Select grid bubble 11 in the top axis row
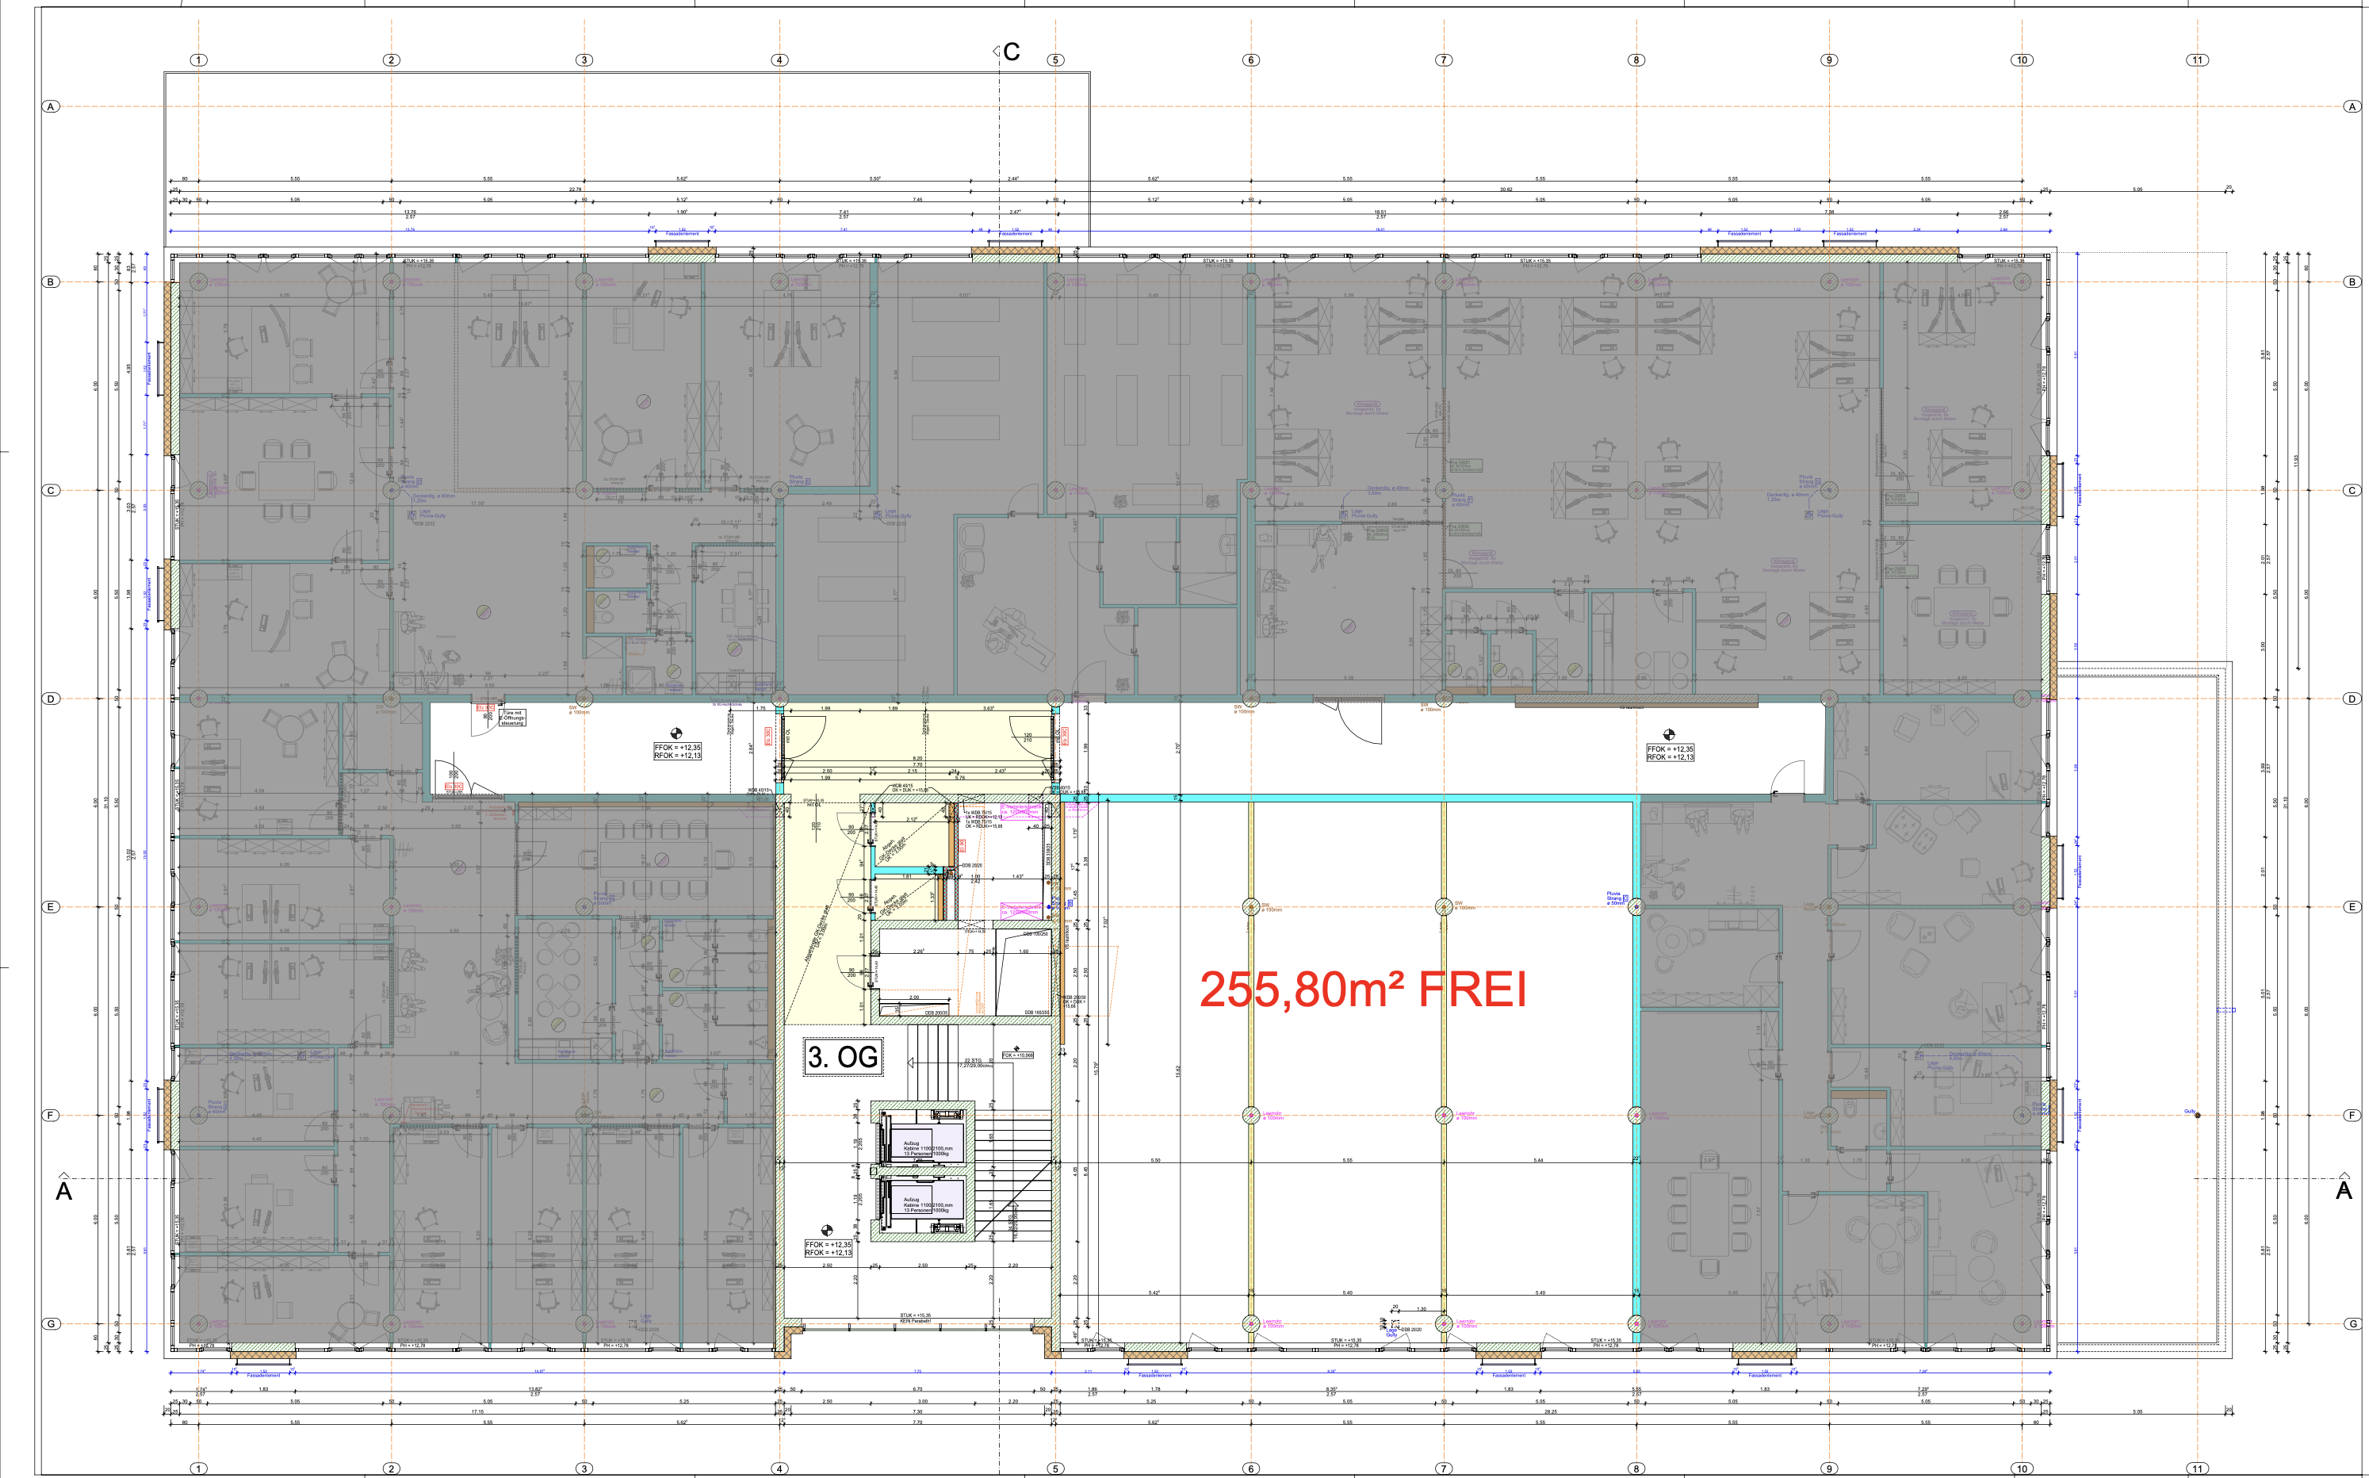Screen dimensions: 2369x1478 2197,59
